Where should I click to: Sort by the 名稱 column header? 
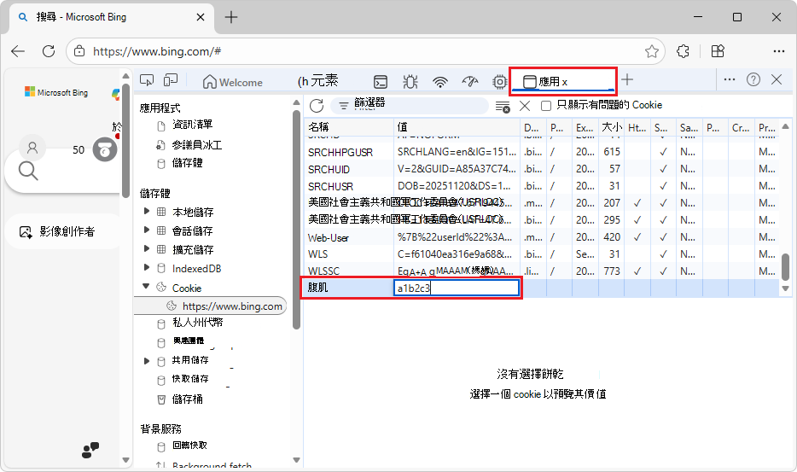click(x=349, y=127)
